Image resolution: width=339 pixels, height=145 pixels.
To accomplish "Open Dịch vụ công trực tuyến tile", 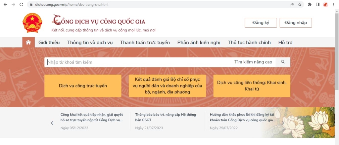I will [83, 86].
